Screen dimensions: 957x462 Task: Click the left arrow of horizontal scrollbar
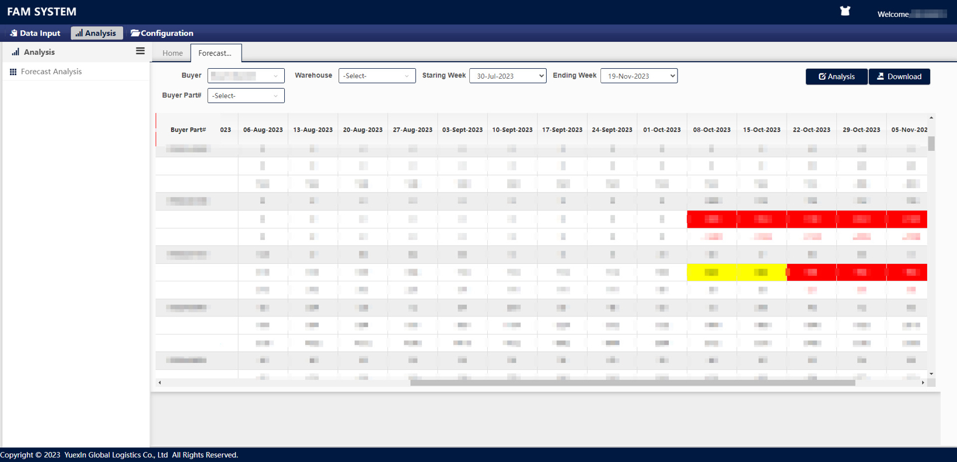pyautogui.click(x=160, y=383)
